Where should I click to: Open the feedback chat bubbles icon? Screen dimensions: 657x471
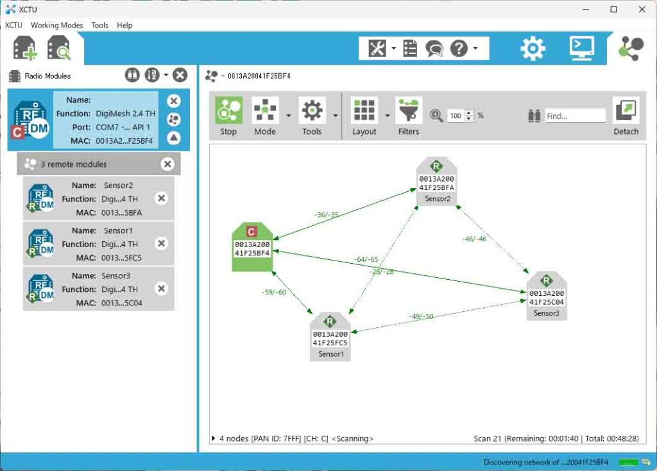(434, 49)
